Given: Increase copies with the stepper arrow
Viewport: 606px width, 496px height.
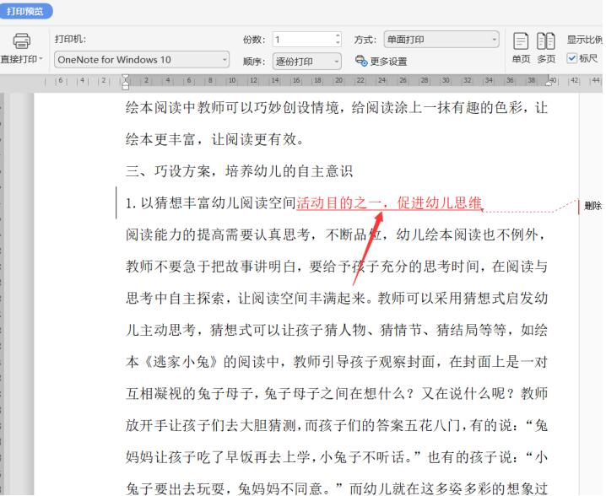Looking at the screenshot, I should point(338,36).
